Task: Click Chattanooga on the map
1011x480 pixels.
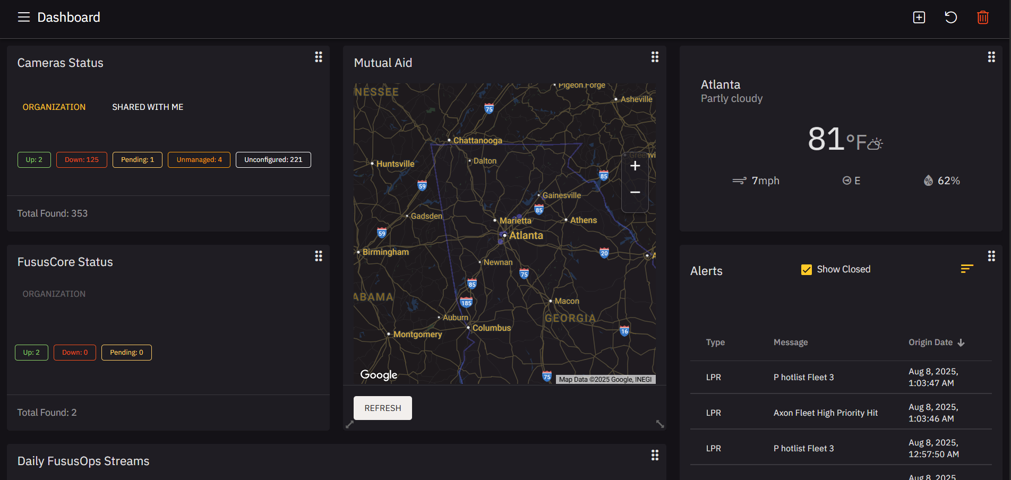Action: click(477, 141)
